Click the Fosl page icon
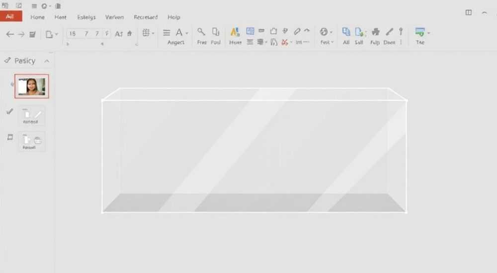497x273 pixels. (x=216, y=32)
